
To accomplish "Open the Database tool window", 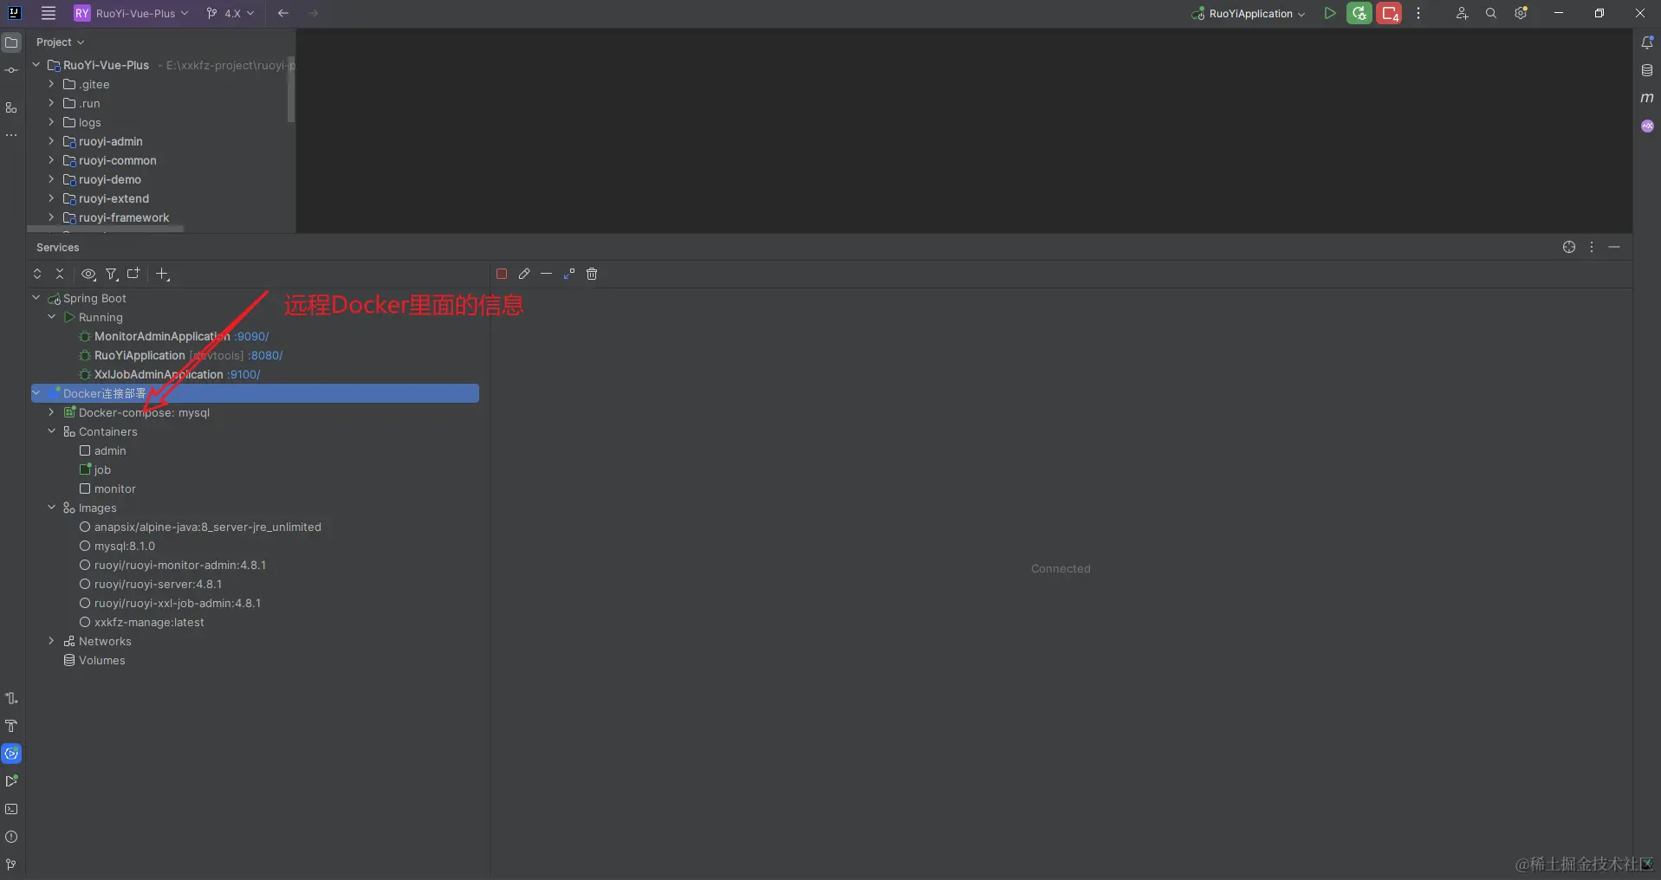I will 1647,69.
